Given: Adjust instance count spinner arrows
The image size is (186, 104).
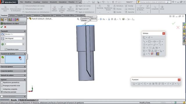Looking at the screenshot, I should click(x=23, y=44).
